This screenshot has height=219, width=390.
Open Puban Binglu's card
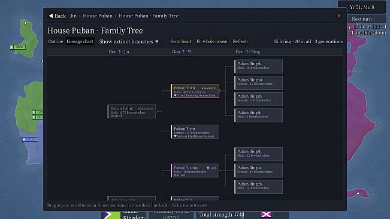point(258,171)
